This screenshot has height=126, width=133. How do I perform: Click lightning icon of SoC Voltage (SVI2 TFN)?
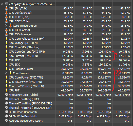point(6,43)
